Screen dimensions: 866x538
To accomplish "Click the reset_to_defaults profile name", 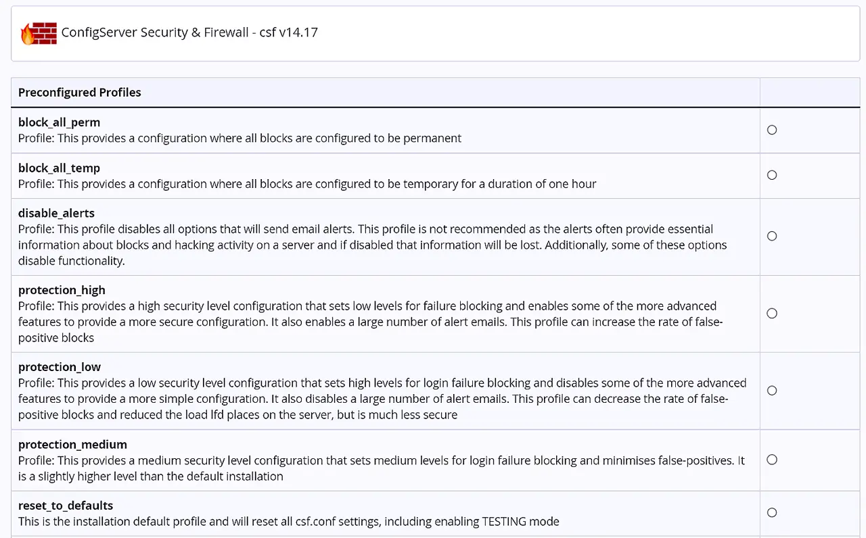I will [x=66, y=506].
